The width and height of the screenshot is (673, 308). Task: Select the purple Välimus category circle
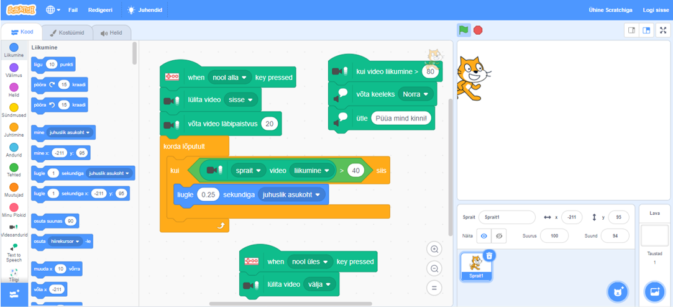14,67
